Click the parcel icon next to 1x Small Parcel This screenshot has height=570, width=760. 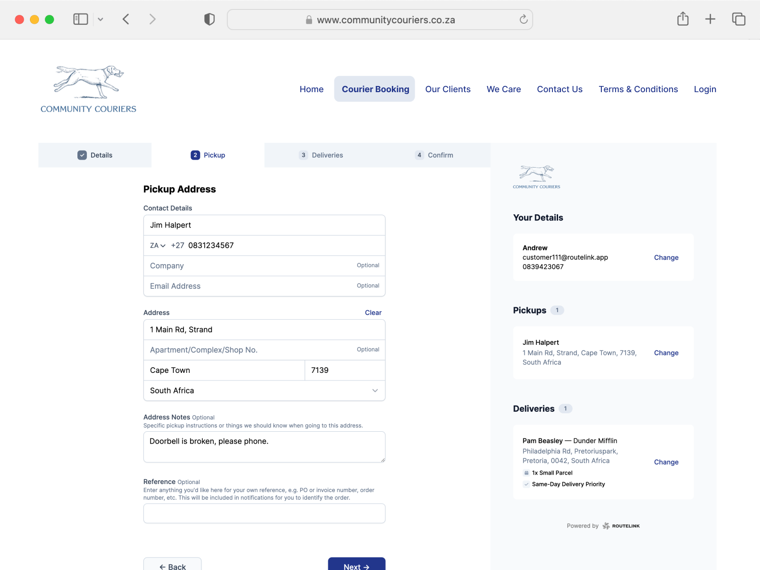526,473
